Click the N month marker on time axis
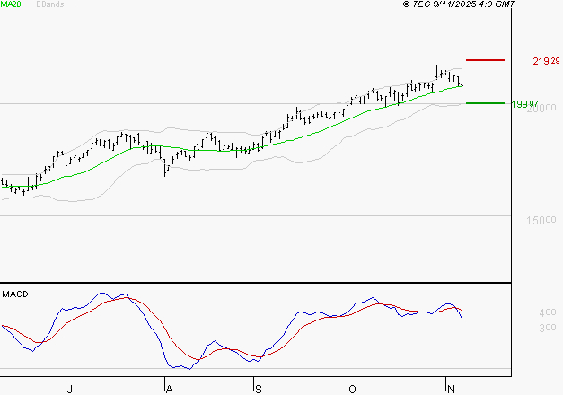563x395 pixels. (x=451, y=389)
